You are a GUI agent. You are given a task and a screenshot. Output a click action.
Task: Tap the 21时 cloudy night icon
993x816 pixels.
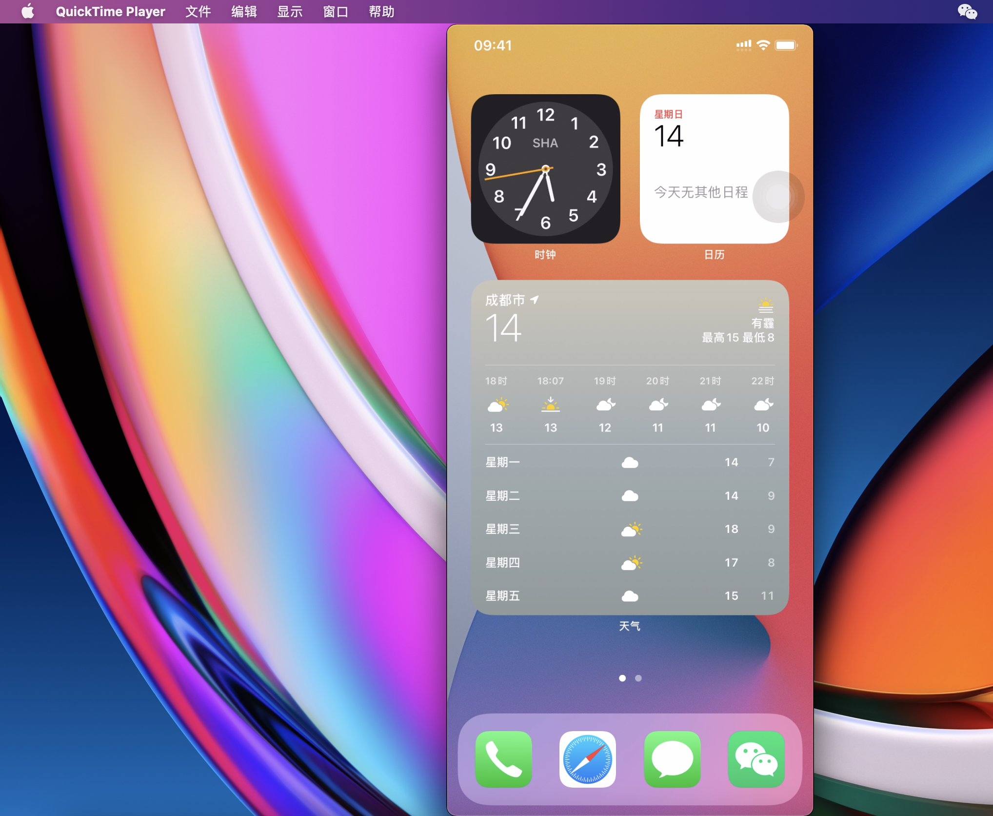coord(711,405)
